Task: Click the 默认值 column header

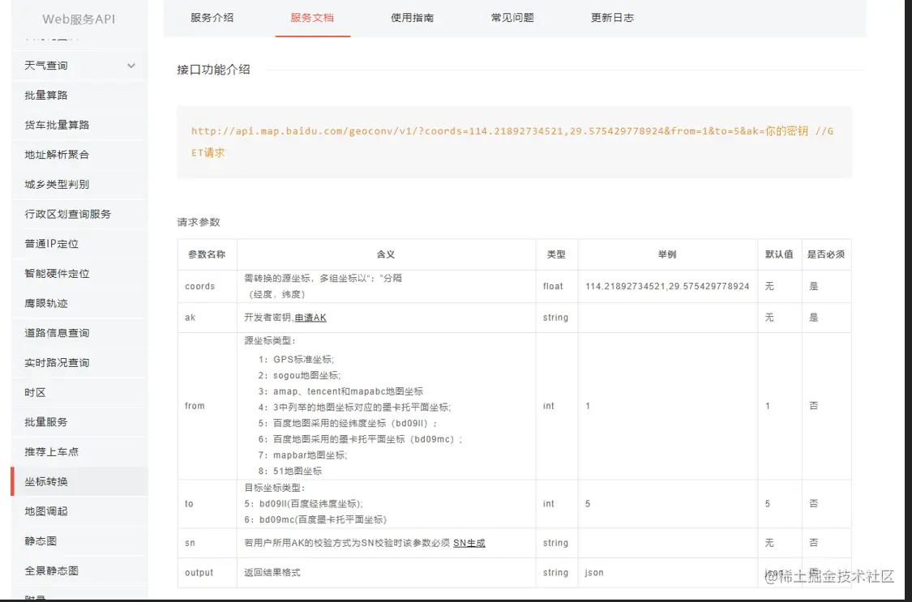Action: (779, 254)
